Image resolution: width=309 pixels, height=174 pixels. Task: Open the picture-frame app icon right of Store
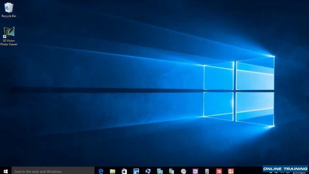[x=136, y=171]
